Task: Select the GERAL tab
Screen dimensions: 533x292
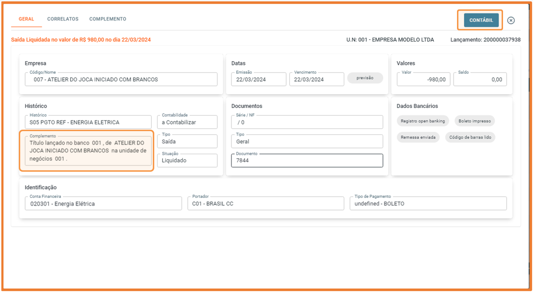Action: click(26, 19)
